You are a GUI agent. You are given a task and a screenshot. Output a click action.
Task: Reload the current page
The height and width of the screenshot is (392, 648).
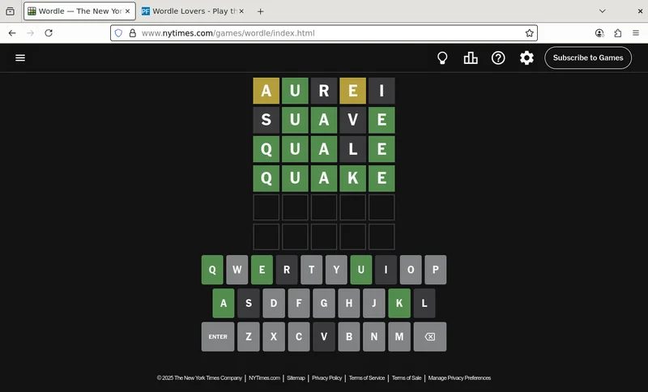tap(49, 33)
